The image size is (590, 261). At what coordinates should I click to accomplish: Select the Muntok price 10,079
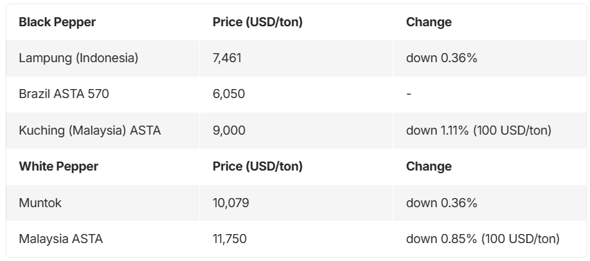click(231, 203)
